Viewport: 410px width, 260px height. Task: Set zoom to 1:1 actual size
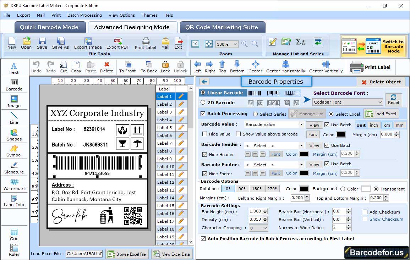(195, 44)
